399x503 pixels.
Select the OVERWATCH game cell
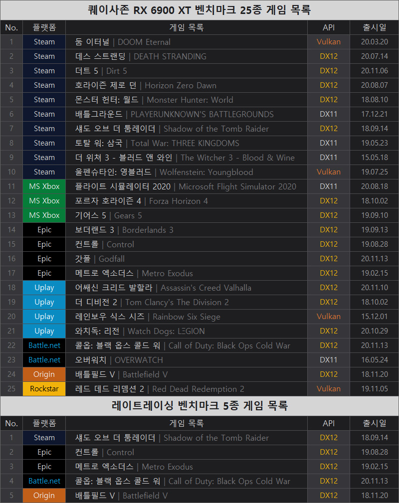pos(187,359)
